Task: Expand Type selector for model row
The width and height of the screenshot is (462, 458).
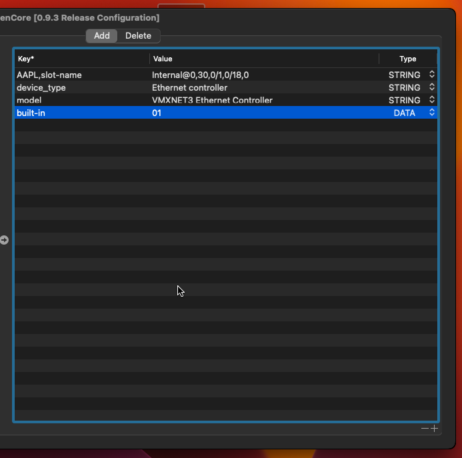Action: click(431, 100)
